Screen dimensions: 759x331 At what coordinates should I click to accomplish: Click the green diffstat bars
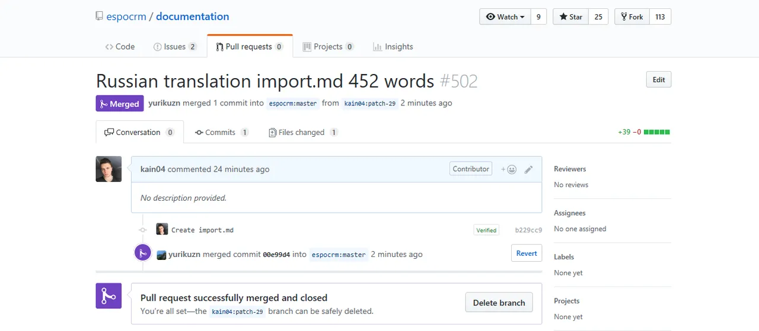[657, 132]
